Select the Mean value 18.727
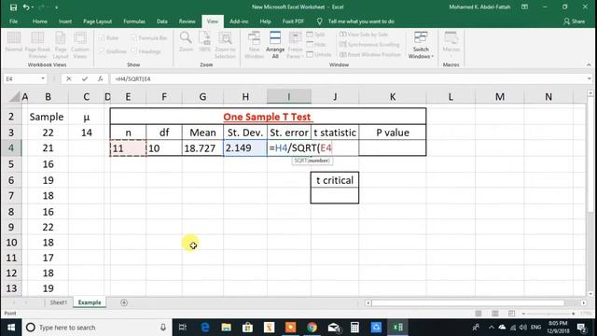This screenshot has width=597, height=336. [x=202, y=148]
